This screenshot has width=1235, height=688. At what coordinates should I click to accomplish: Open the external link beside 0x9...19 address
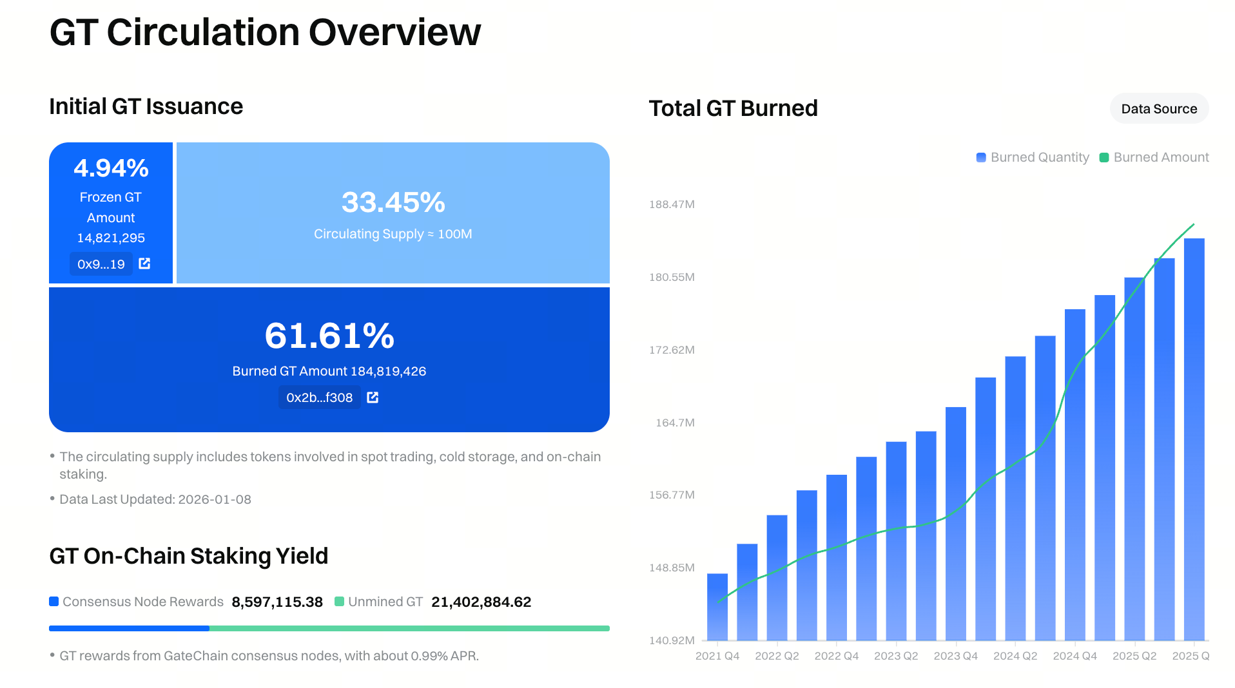pos(144,263)
